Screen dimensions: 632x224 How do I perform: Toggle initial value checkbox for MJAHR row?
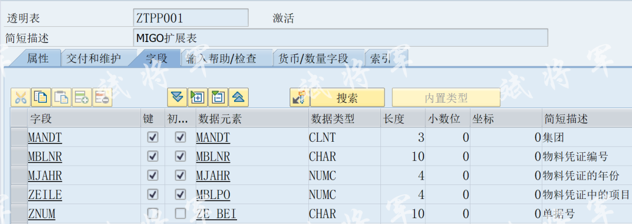pos(181,176)
